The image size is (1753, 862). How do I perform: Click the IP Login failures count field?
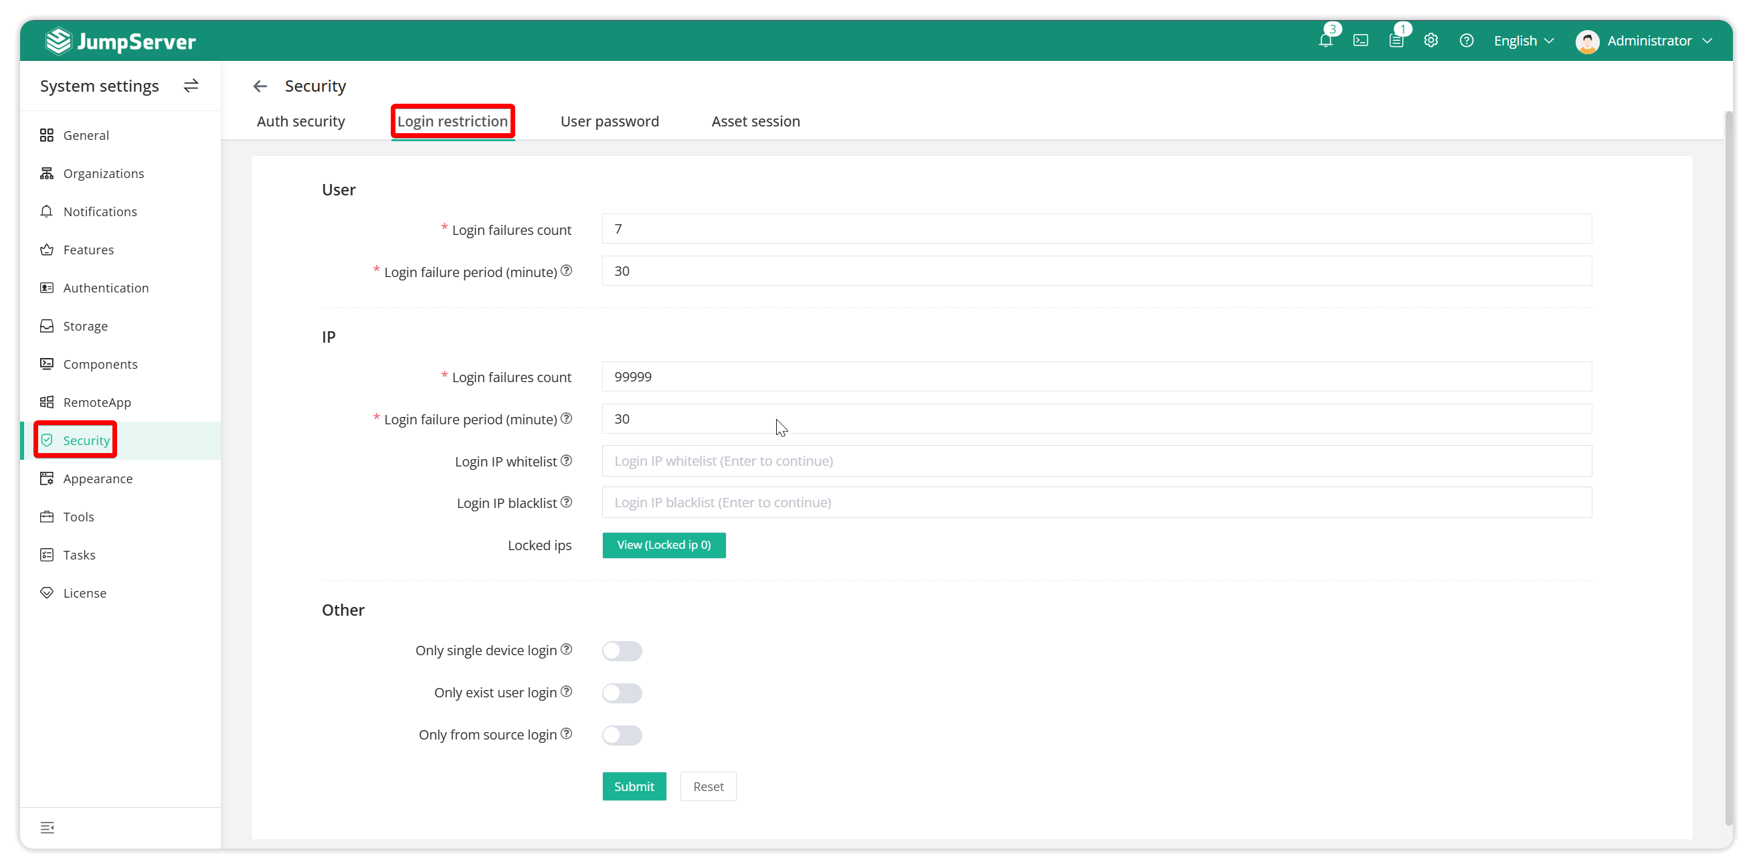[x=1097, y=377]
